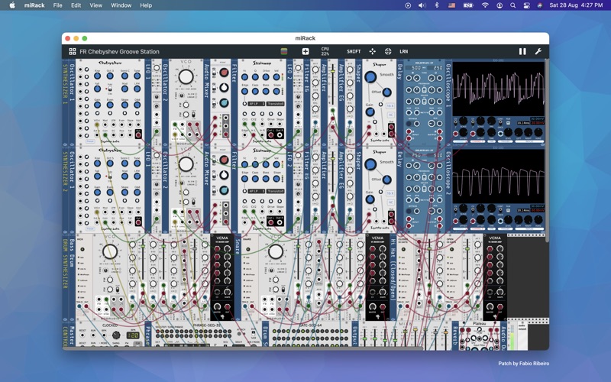This screenshot has width=611, height=382.
Task: Open the View menu
Action: 96,5
